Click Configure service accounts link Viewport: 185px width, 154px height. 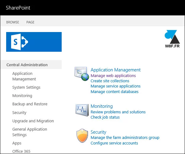pos(114,143)
